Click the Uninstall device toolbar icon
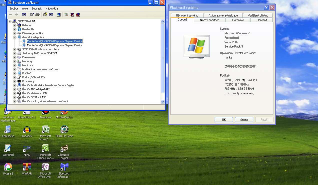The height and width of the screenshot is (185, 318). pyautogui.click(x=72, y=14)
